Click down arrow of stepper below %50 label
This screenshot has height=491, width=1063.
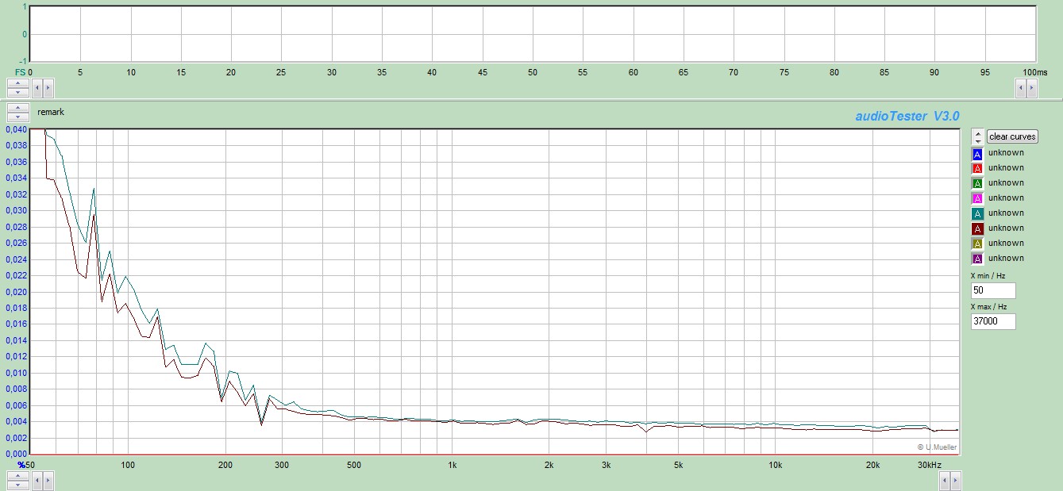pos(18,484)
